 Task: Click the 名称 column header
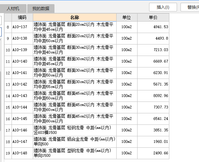[x=75, y=17]
